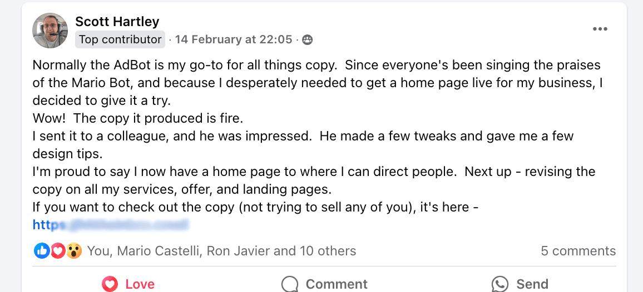Click the Wow face reaction icon

[x=73, y=251]
